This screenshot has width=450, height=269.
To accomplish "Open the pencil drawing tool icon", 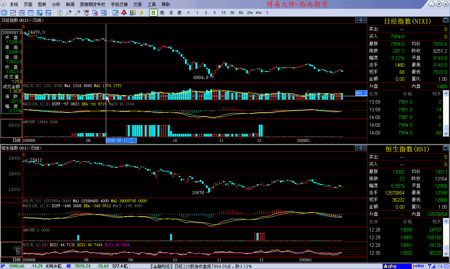I will 115,13.
